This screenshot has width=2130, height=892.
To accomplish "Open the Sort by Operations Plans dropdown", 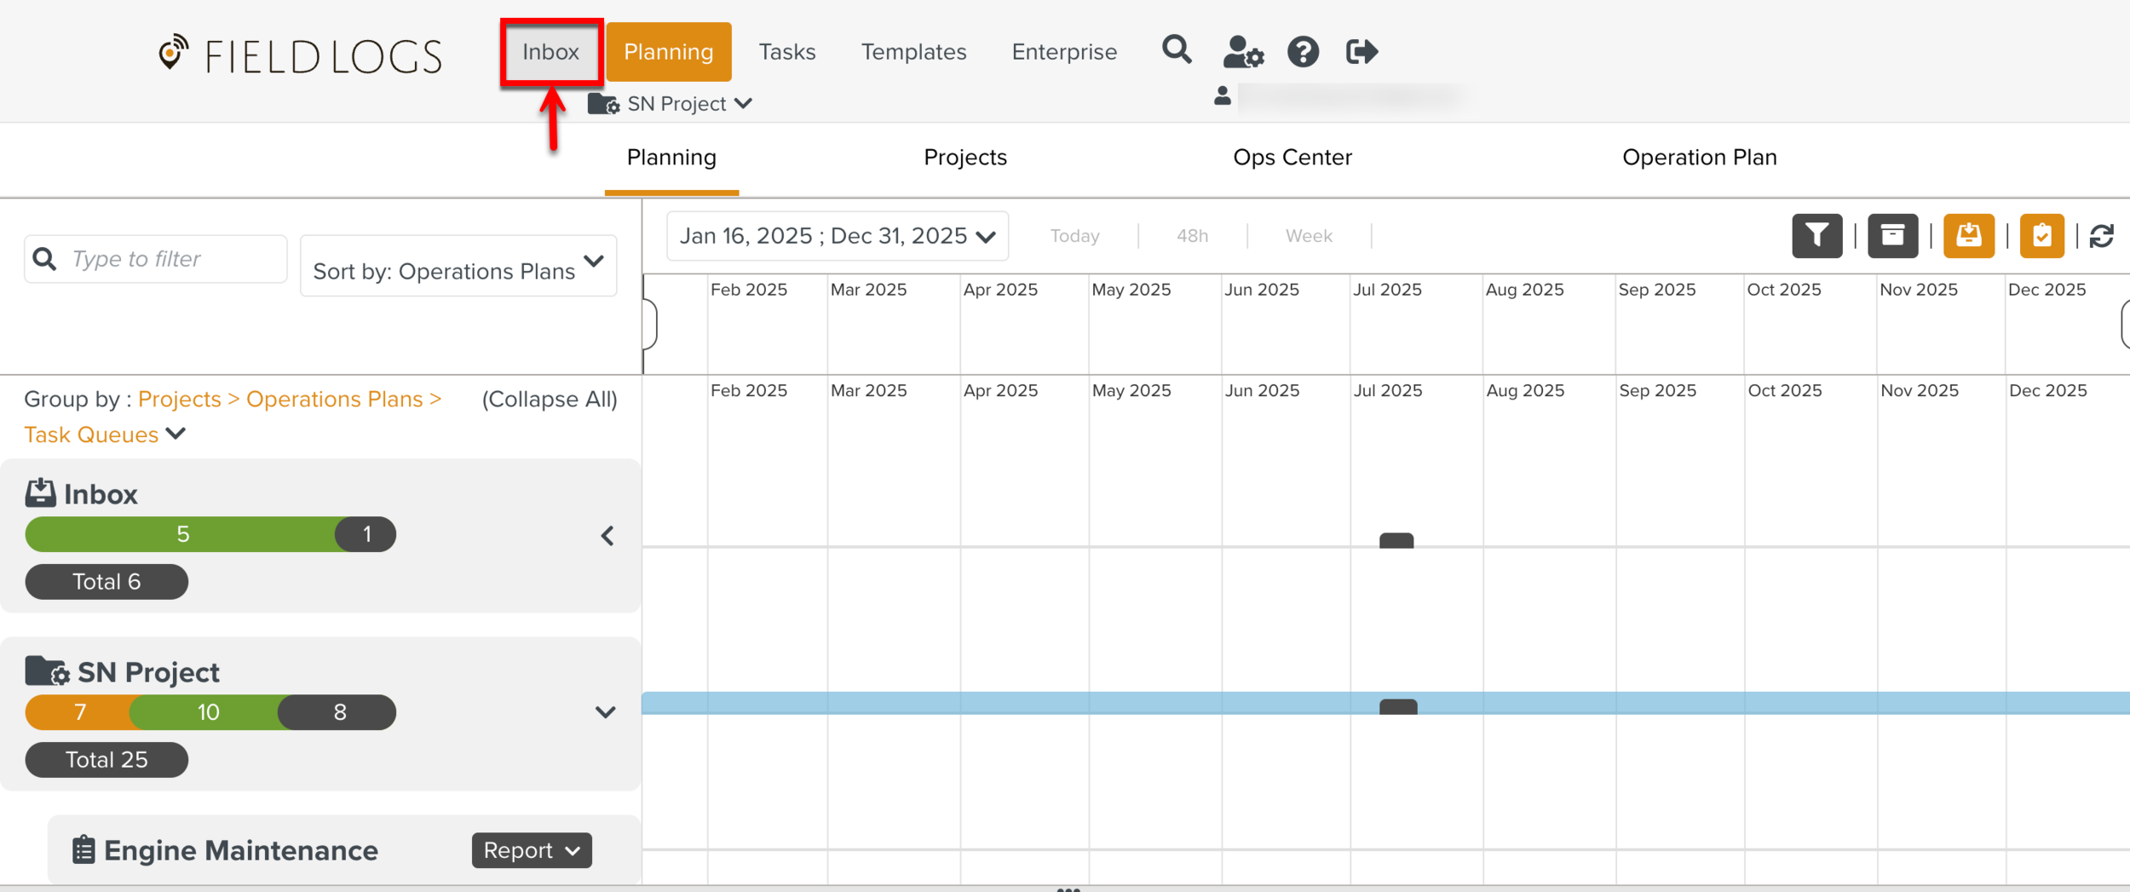I will tap(458, 267).
